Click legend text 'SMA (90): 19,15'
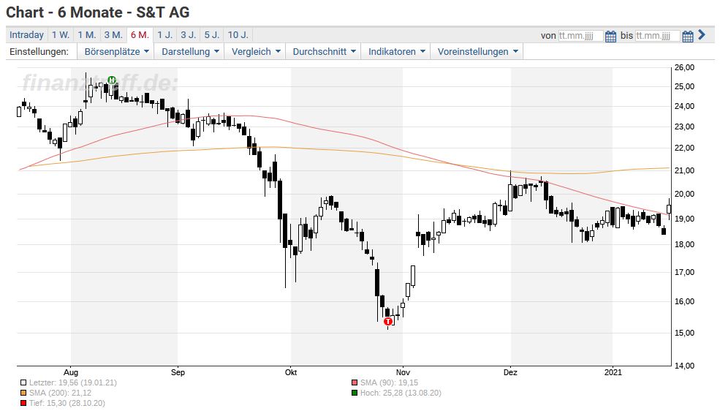The height and width of the screenshot is (411, 720). pyautogui.click(x=389, y=382)
